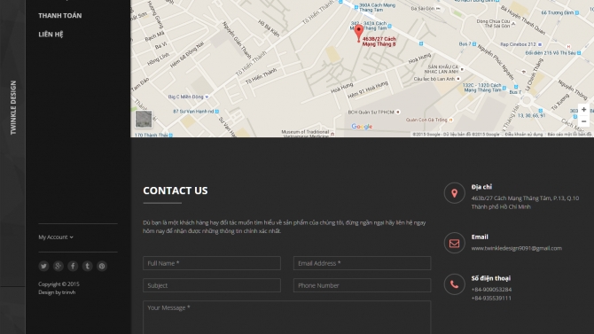Click the Copyright © 2015 text
The image size is (594, 334).
pos(59,284)
